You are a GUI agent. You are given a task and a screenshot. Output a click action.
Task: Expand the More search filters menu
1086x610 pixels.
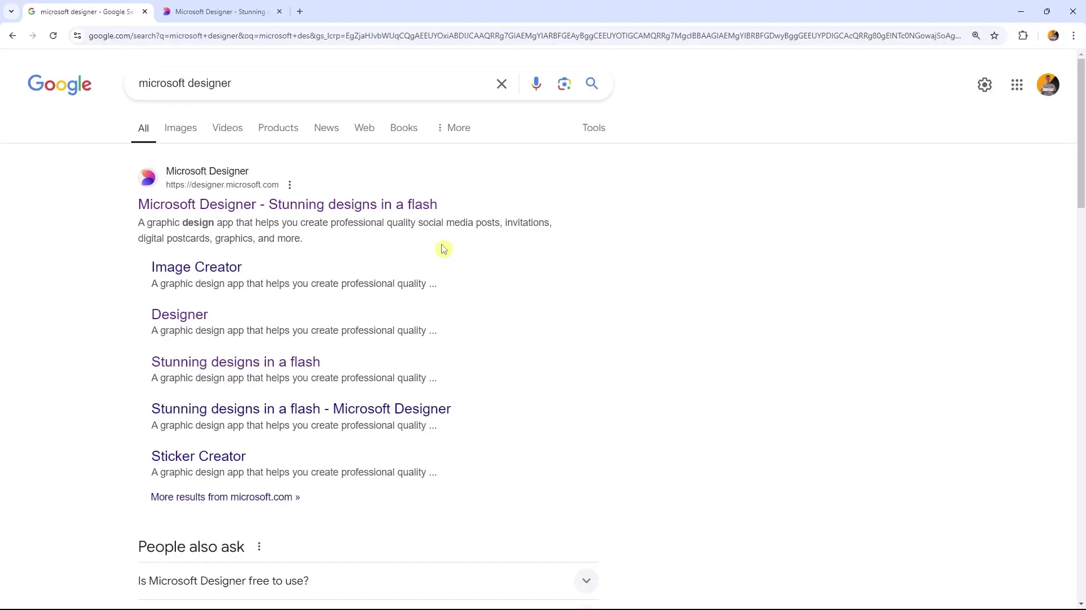pos(454,128)
